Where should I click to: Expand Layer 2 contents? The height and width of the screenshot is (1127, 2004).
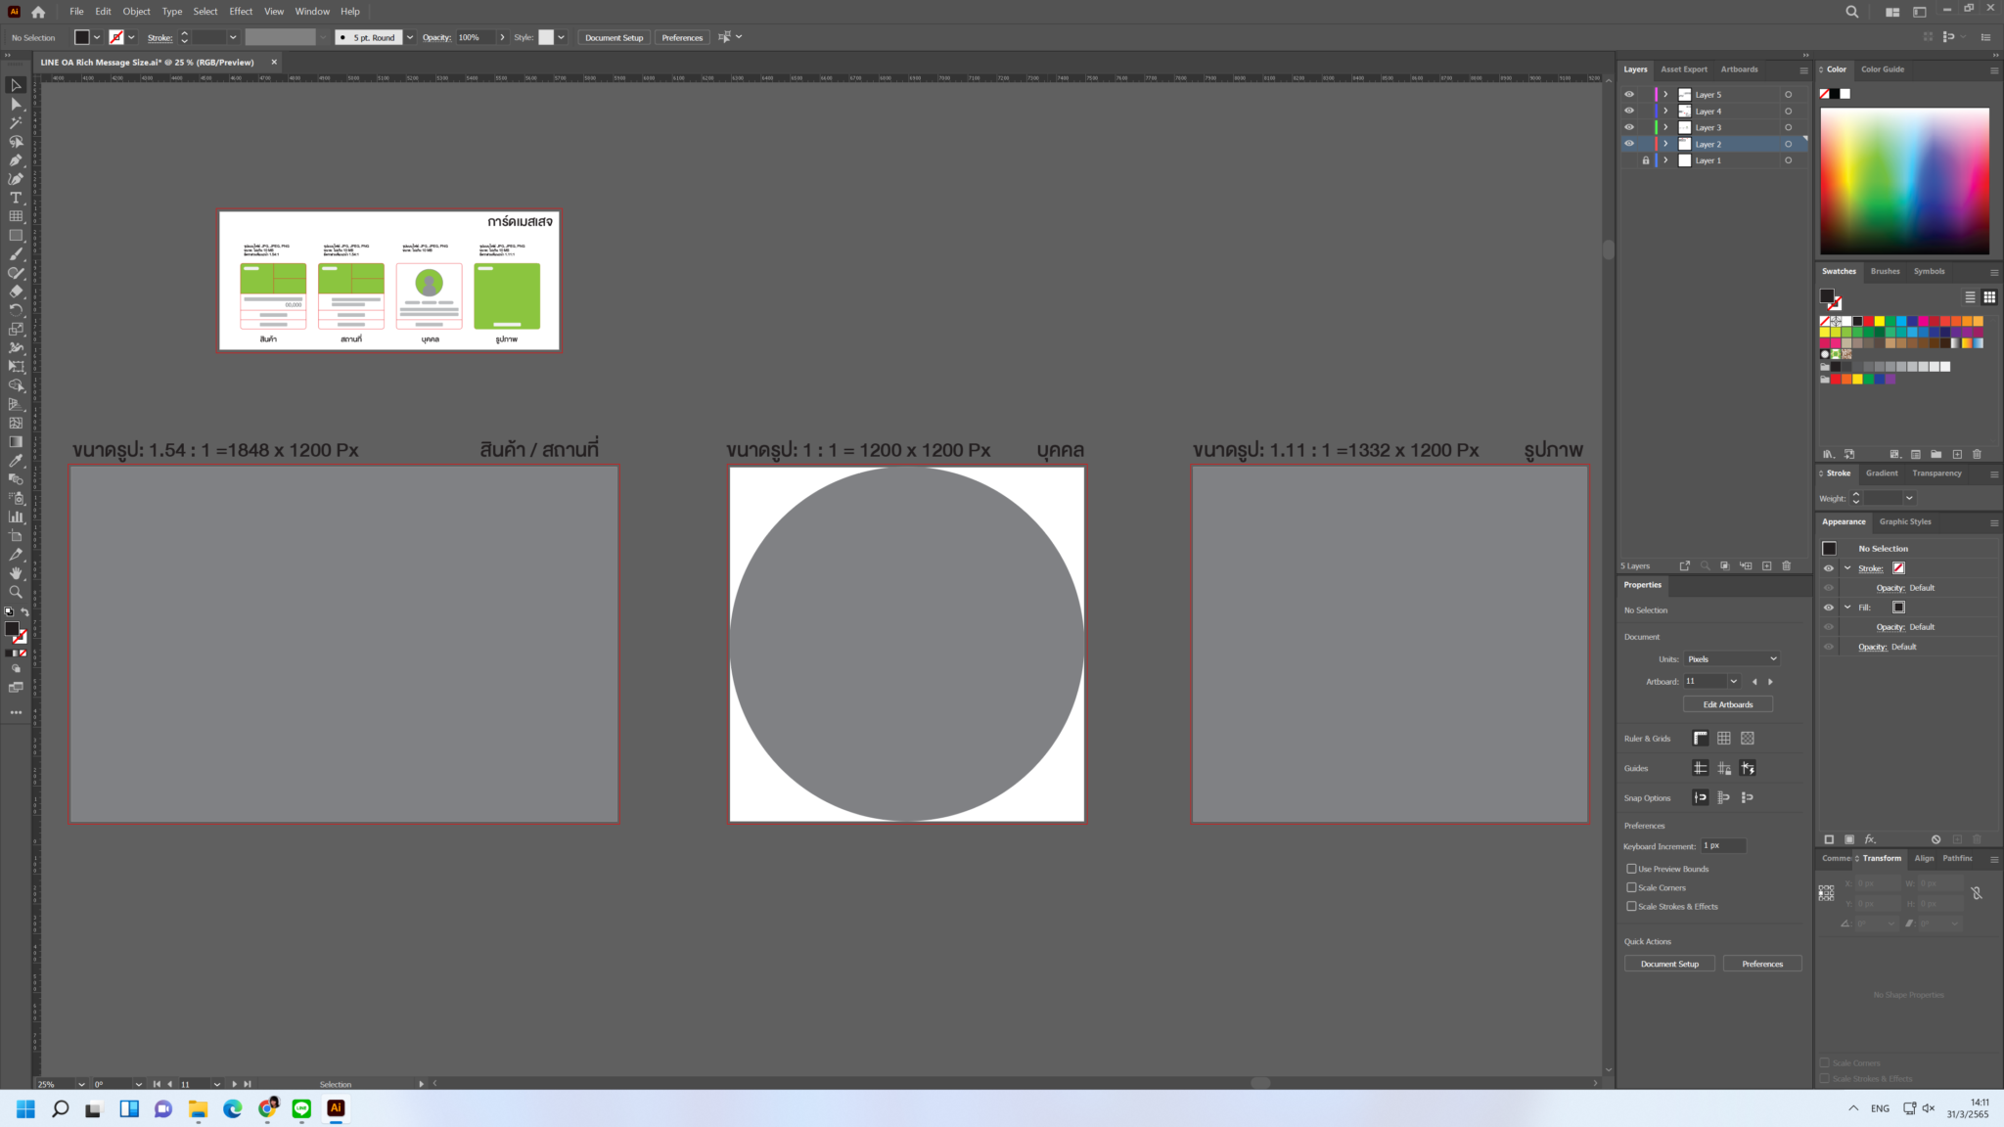[1665, 144]
